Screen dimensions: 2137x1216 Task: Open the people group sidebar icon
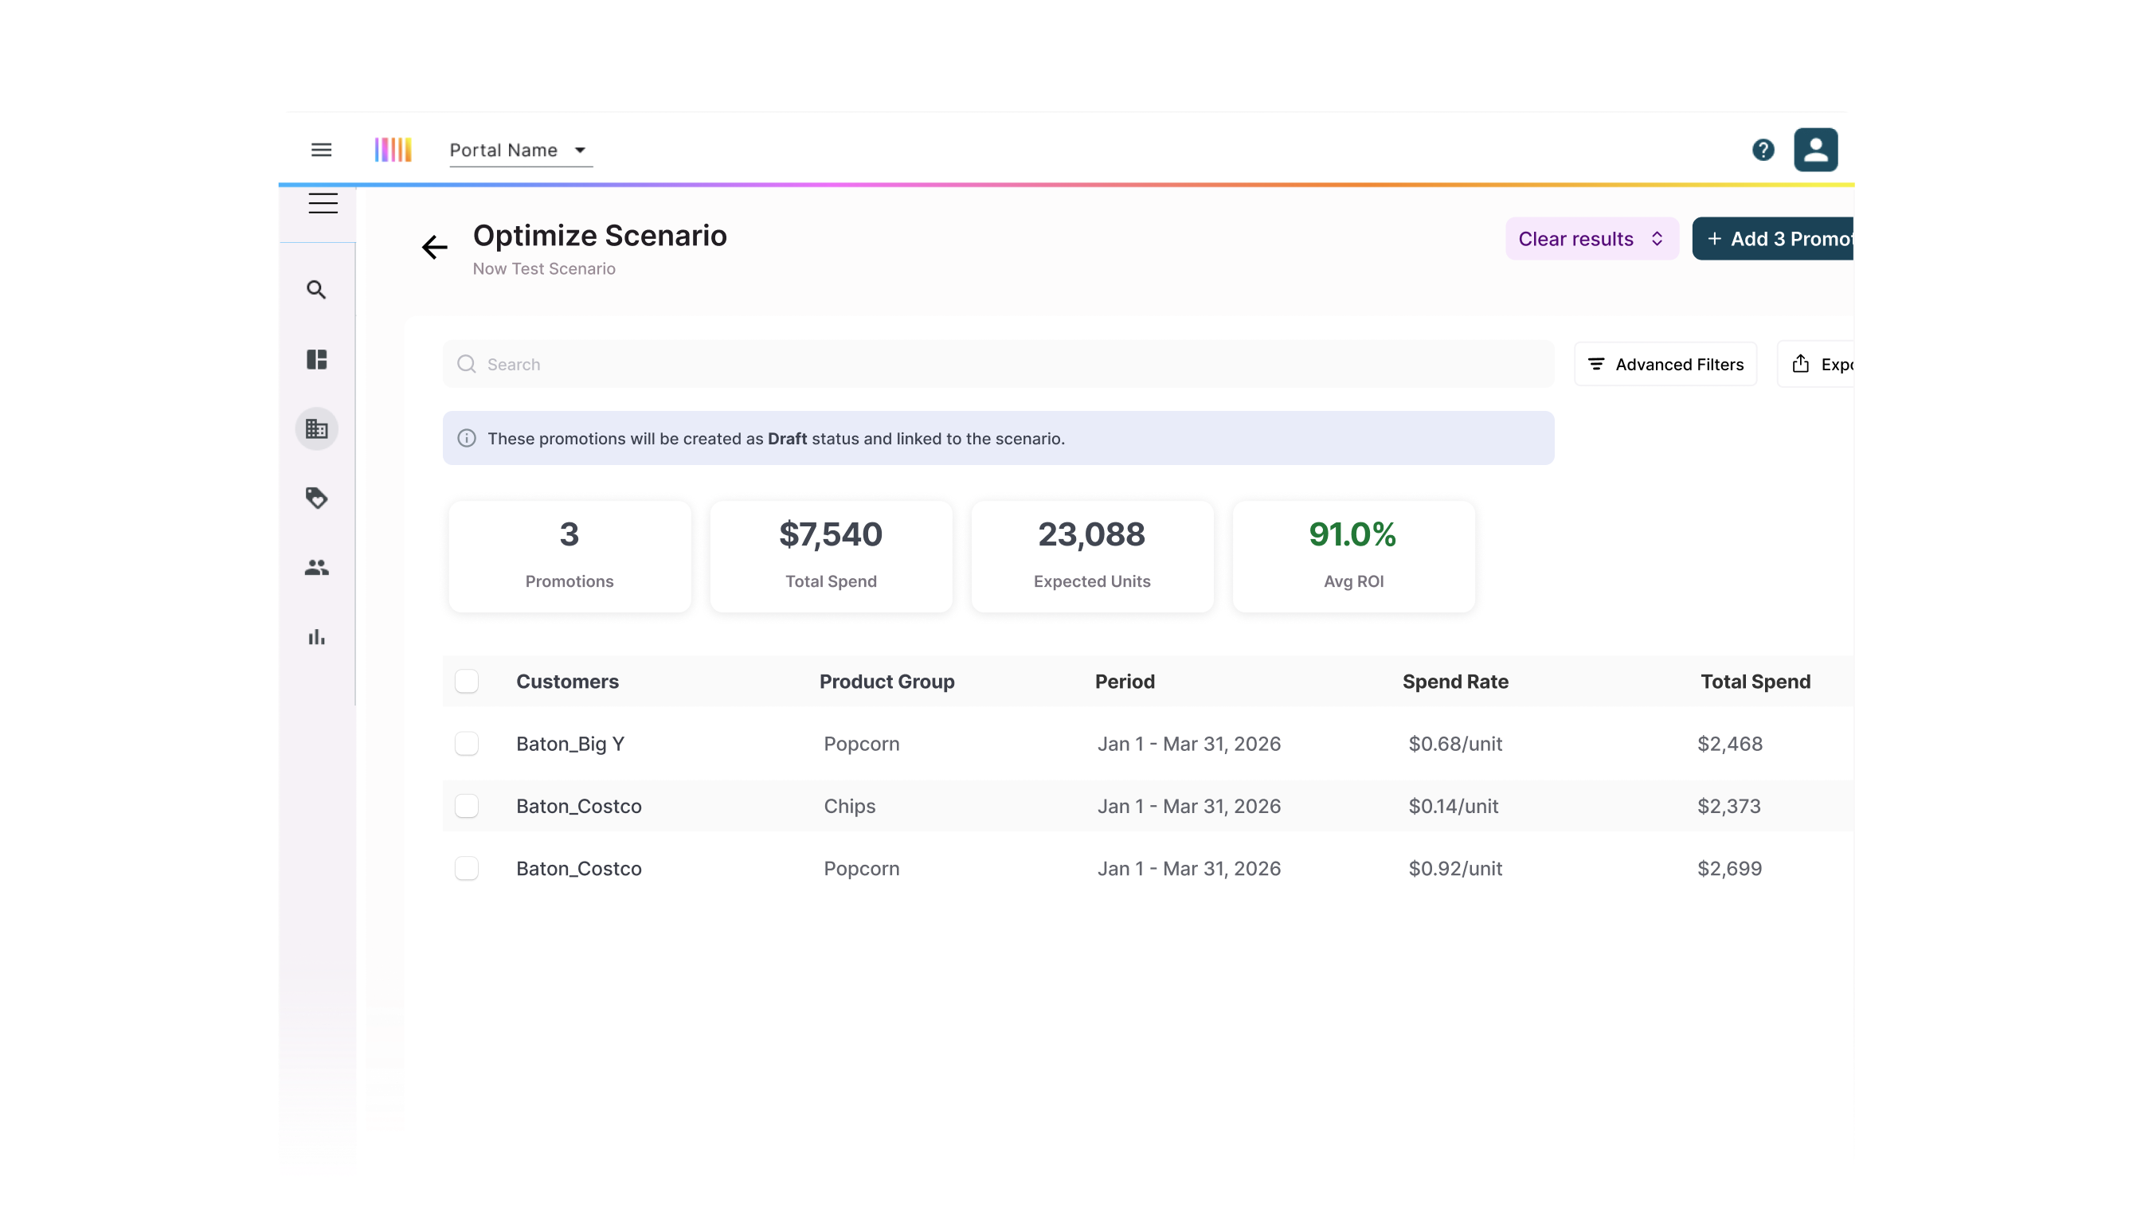[316, 568]
